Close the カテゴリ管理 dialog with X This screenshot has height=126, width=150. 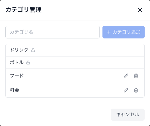(140, 10)
